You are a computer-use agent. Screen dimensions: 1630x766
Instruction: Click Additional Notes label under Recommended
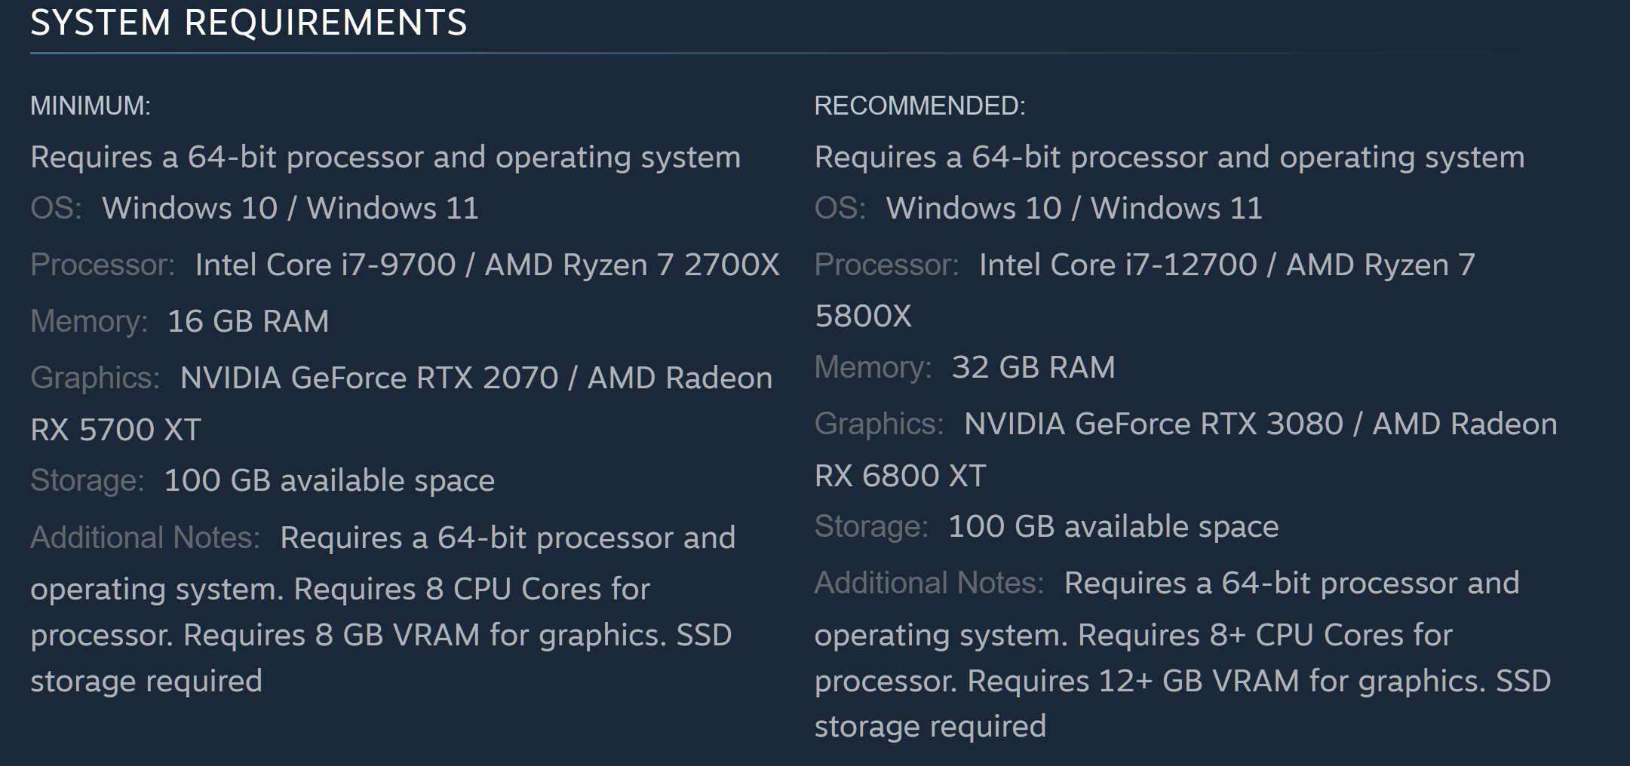point(929,584)
